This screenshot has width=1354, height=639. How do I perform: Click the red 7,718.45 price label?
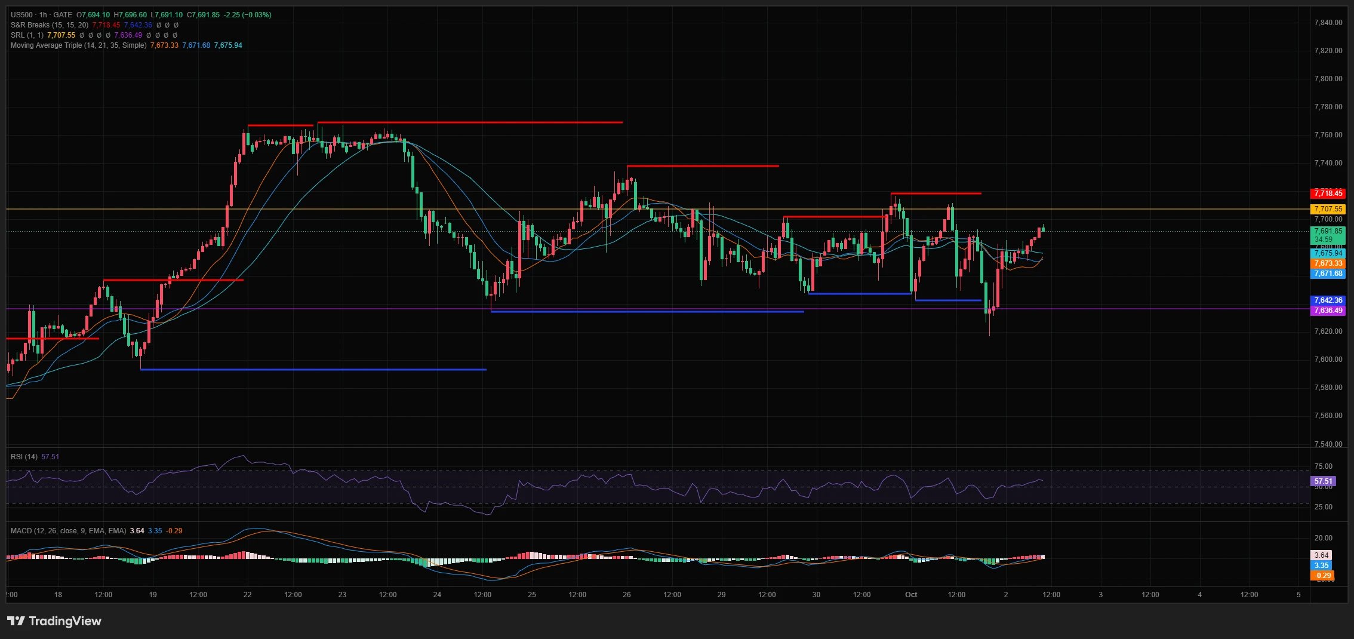coord(1328,193)
